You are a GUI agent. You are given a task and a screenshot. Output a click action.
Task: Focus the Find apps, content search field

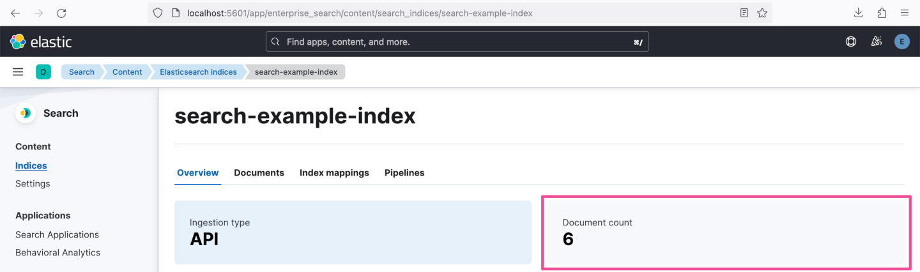(457, 42)
